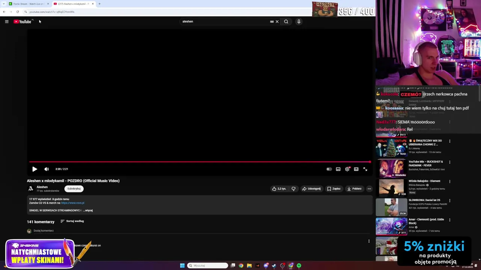Seek along the red video progress bar
481x270 pixels.
[200, 162]
